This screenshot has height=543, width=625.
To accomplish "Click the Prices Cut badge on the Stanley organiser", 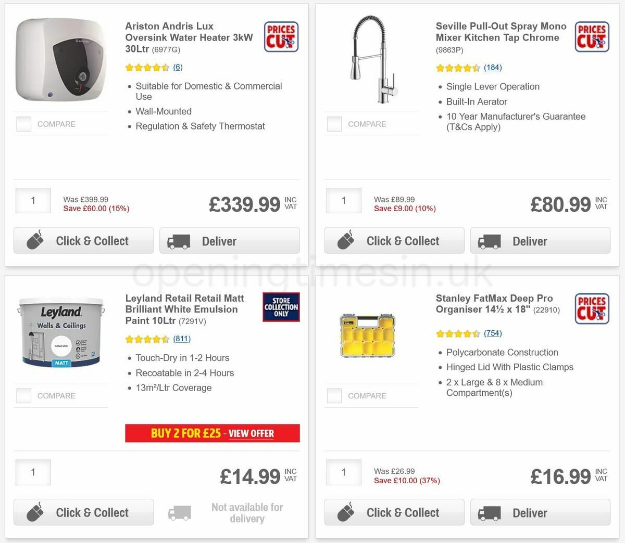I will (x=592, y=308).
